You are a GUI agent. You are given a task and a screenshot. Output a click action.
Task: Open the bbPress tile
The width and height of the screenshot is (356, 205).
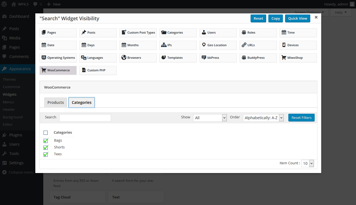[x=218, y=58]
